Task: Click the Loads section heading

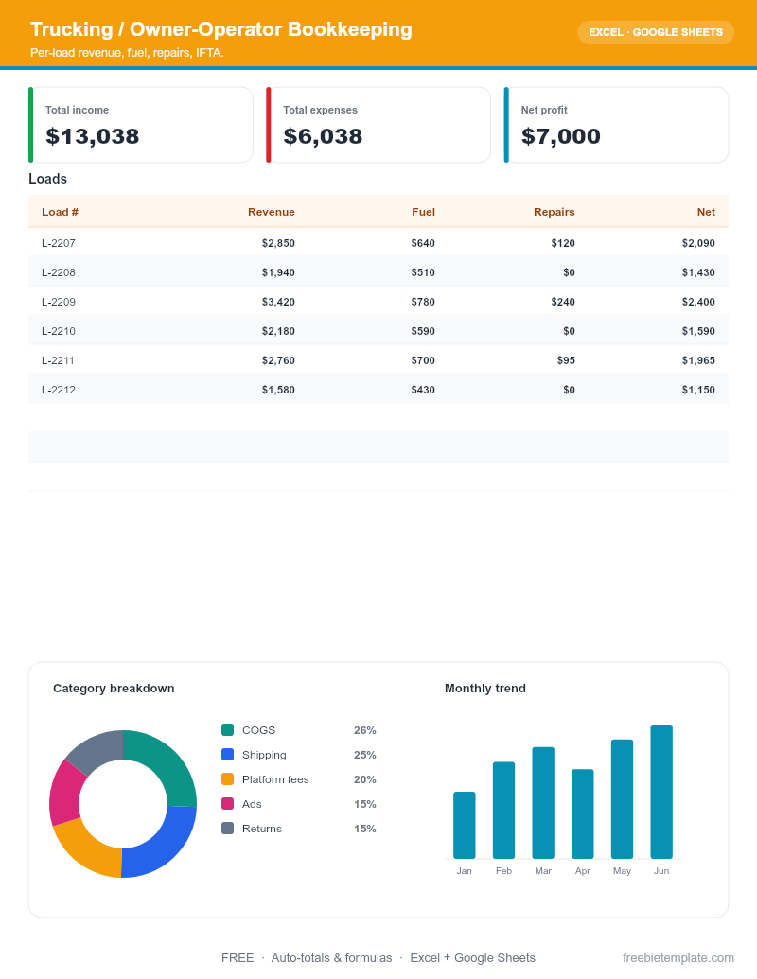Action: (47, 179)
